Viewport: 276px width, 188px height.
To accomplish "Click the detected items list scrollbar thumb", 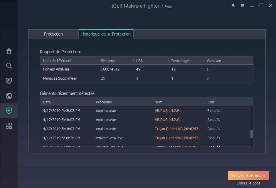I will pyautogui.click(x=252, y=134).
